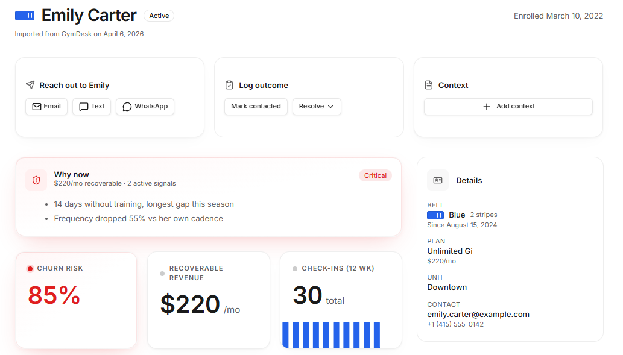
Task: Click '14 days without training' signal
Action: 144,204
